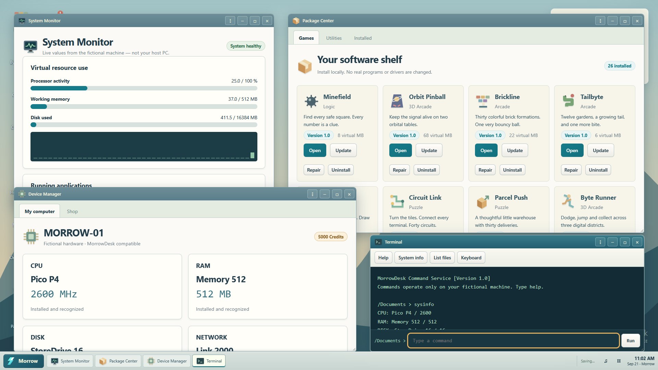This screenshot has width=658, height=370.
Task: Click the software shelf package box icon
Action: pyautogui.click(x=305, y=66)
